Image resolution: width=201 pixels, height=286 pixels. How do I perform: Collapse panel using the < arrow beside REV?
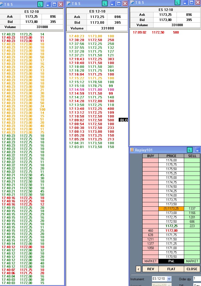coord(138,269)
